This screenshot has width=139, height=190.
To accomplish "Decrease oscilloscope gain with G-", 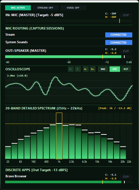I will coord(86,69).
